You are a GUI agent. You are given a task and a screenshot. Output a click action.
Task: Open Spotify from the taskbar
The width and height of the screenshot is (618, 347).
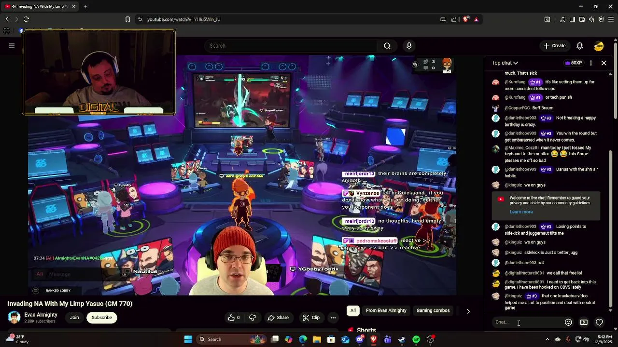coord(416,339)
